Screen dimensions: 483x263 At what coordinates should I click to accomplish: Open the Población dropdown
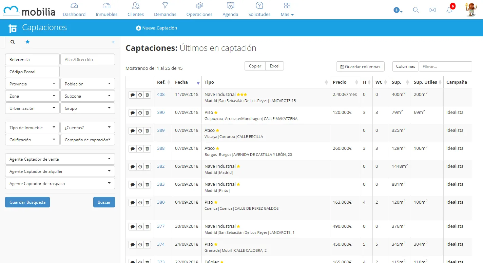pyautogui.click(x=88, y=84)
